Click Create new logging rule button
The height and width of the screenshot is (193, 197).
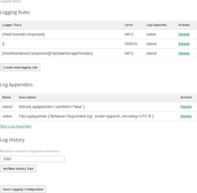(x=20, y=67)
